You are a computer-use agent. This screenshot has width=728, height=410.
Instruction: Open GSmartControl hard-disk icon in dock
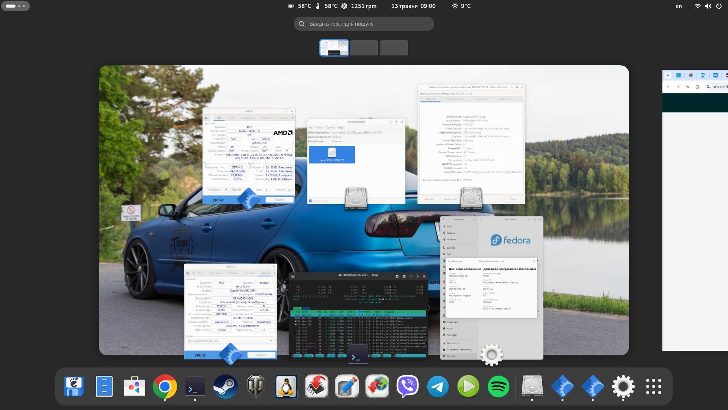tap(532, 386)
